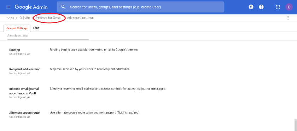The width and height of the screenshot is (297, 131).
Task: Click Advanced settings breadcrumb
Action: tap(80, 18)
